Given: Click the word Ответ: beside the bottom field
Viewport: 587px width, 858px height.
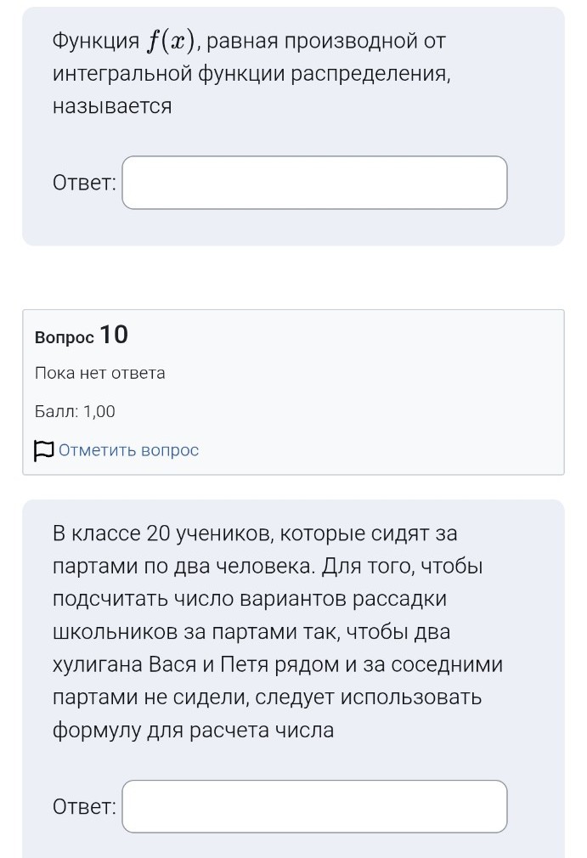Looking at the screenshot, I should (82, 807).
